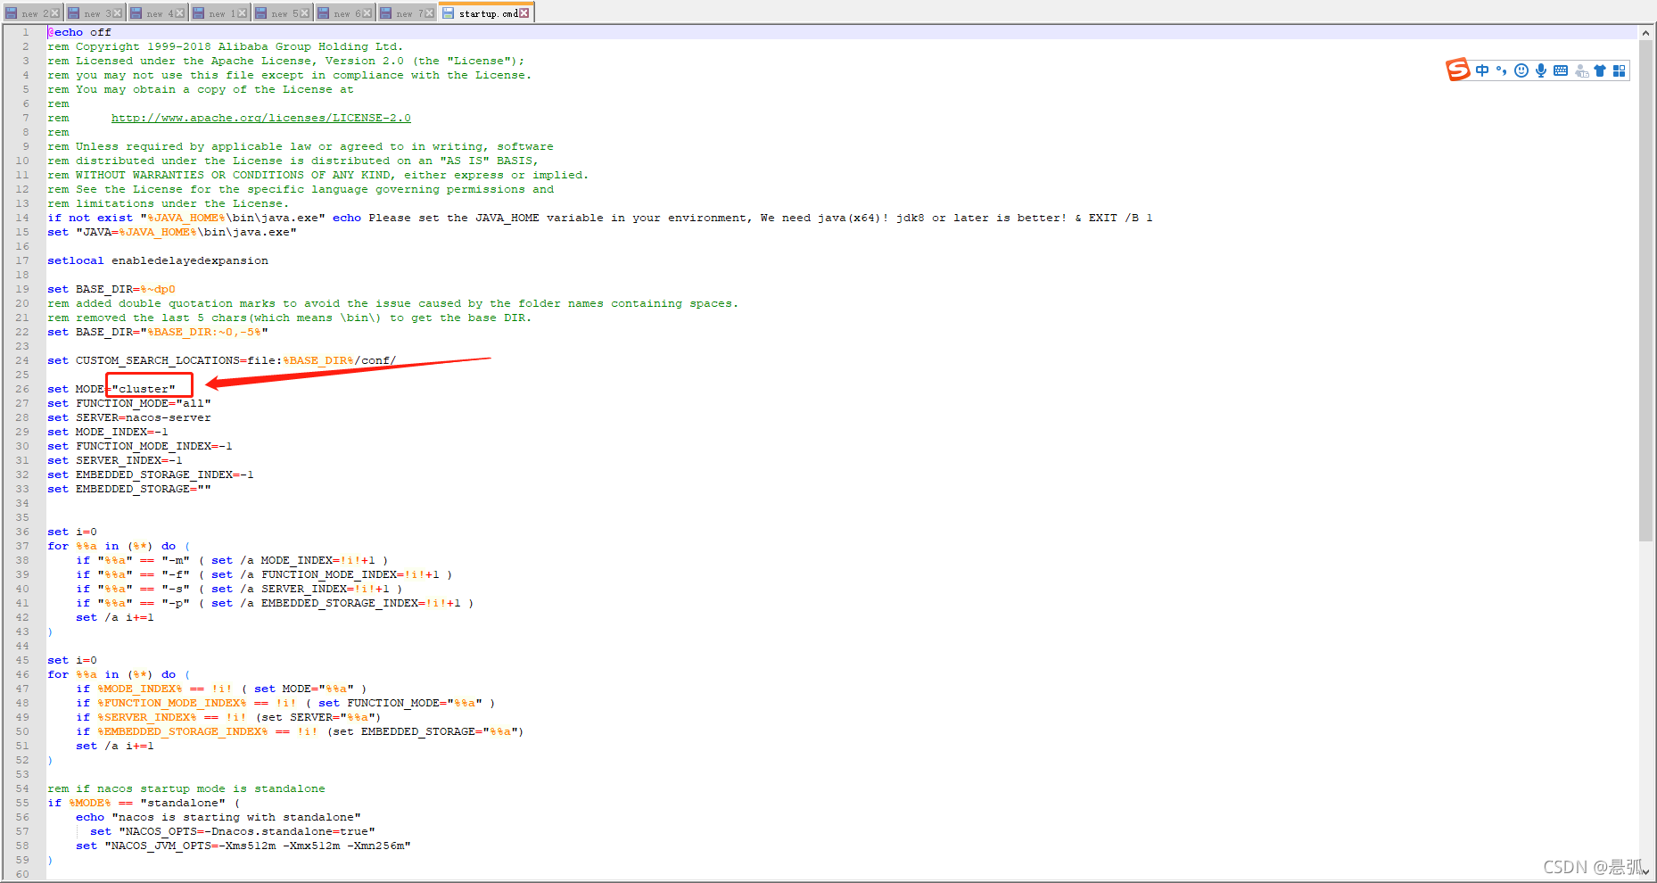Click 'set MODE="%%a"' on line 47

[304, 689]
